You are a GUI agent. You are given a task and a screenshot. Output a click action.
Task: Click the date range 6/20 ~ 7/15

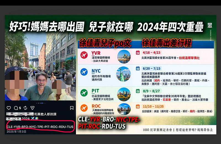151,68
